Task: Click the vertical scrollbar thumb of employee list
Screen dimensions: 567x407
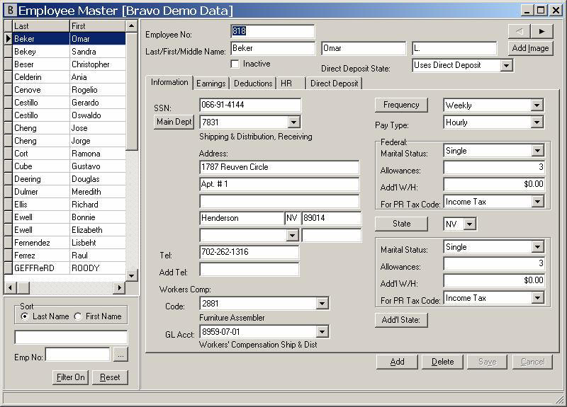Action: click(132, 91)
